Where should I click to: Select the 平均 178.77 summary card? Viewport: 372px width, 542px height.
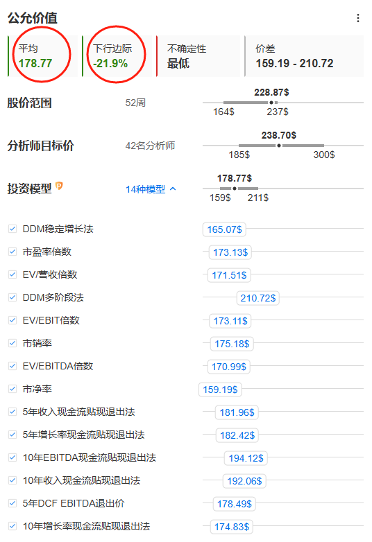[43, 56]
